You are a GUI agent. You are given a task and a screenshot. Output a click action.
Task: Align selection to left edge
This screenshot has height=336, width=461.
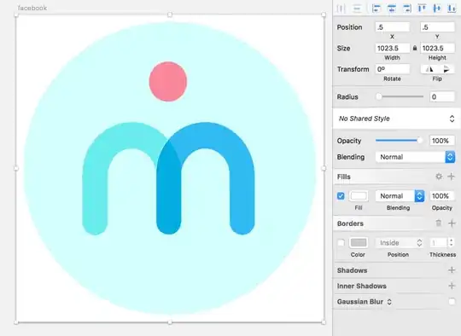point(376,9)
